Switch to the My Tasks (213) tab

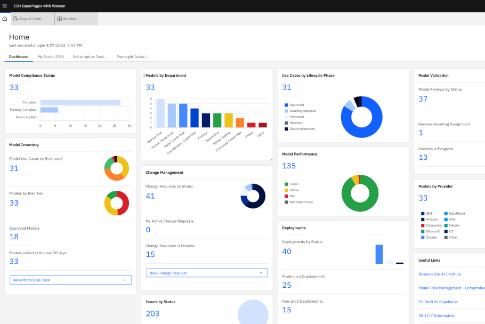(51, 56)
